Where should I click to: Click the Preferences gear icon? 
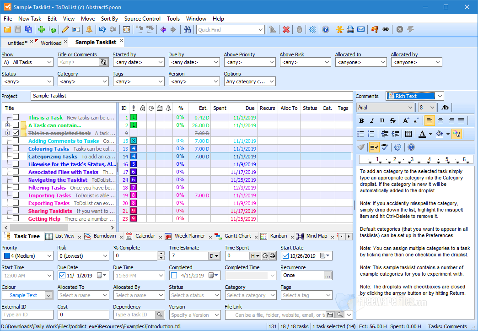click(312, 29)
